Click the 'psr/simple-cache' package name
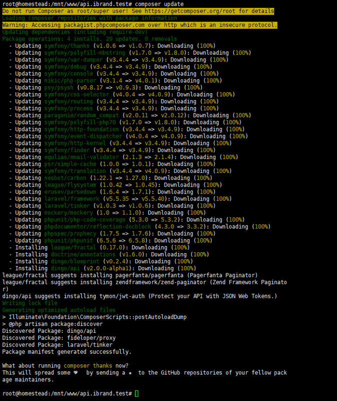Image resolution: width=337 pixels, height=401 pixels. (x=70, y=164)
